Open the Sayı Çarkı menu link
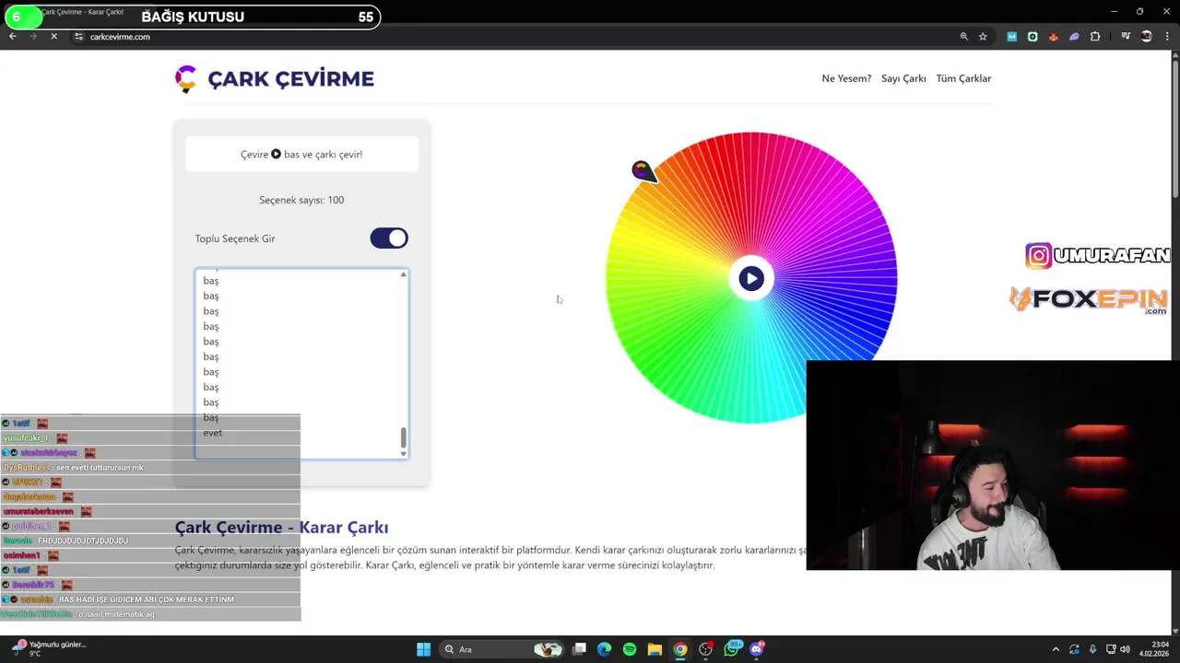This screenshot has width=1180, height=663. tap(903, 78)
